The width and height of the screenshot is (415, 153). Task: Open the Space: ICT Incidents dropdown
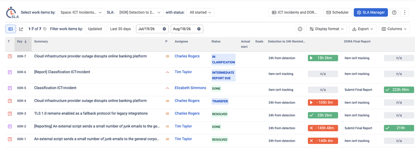(x=81, y=12)
